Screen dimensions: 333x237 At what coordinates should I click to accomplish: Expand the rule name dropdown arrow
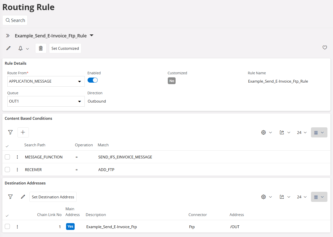[x=91, y=36]
